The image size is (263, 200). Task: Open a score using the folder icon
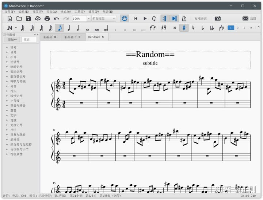coord(19,19)
